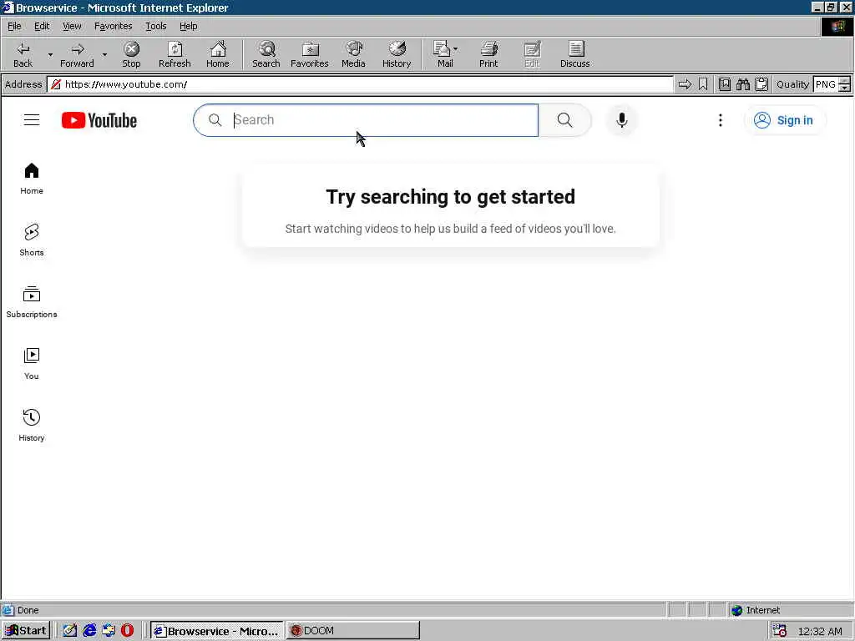This screenshot has width=855, height=641.
Task: Open the View menu
Action: click(72, 26)
